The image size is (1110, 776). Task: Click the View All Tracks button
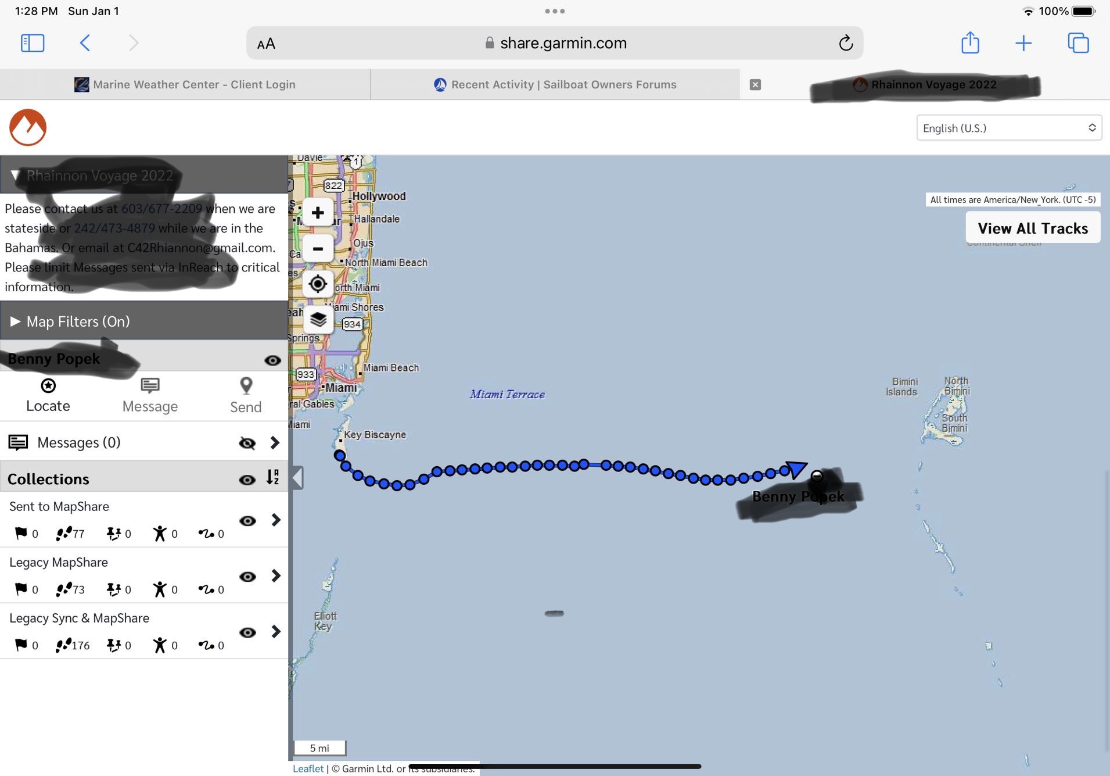pos(1033,228)
